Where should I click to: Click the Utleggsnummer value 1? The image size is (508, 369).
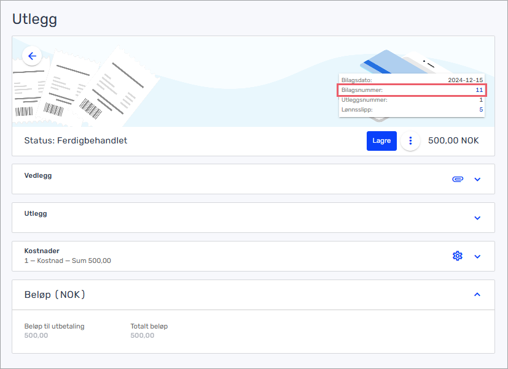(481, 100)
